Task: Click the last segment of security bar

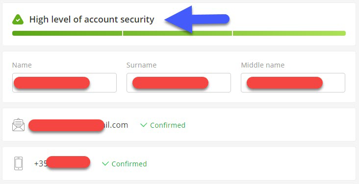Action: point(289,33)
